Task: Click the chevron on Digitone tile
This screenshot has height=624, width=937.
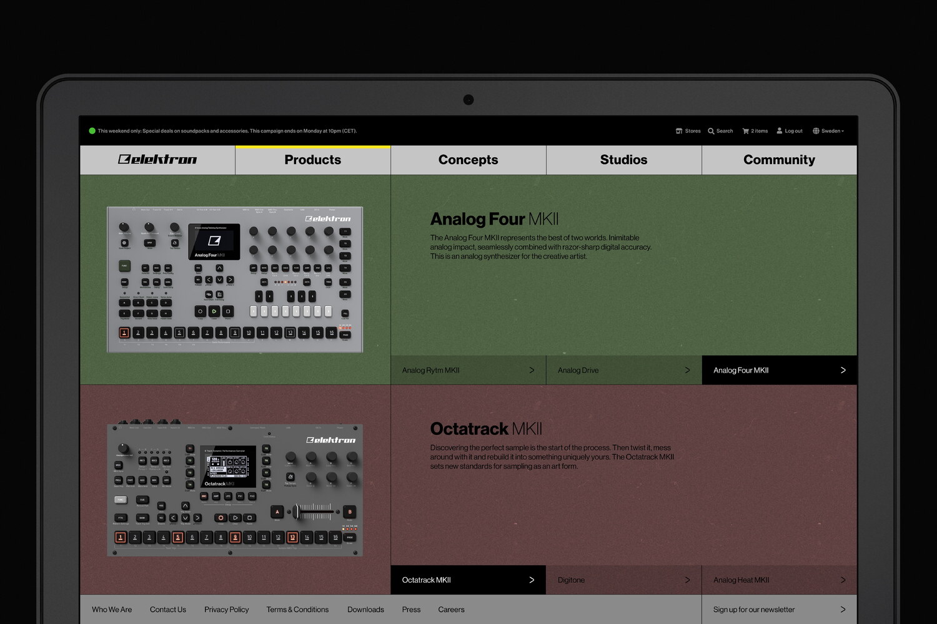Action: (687, 580)
